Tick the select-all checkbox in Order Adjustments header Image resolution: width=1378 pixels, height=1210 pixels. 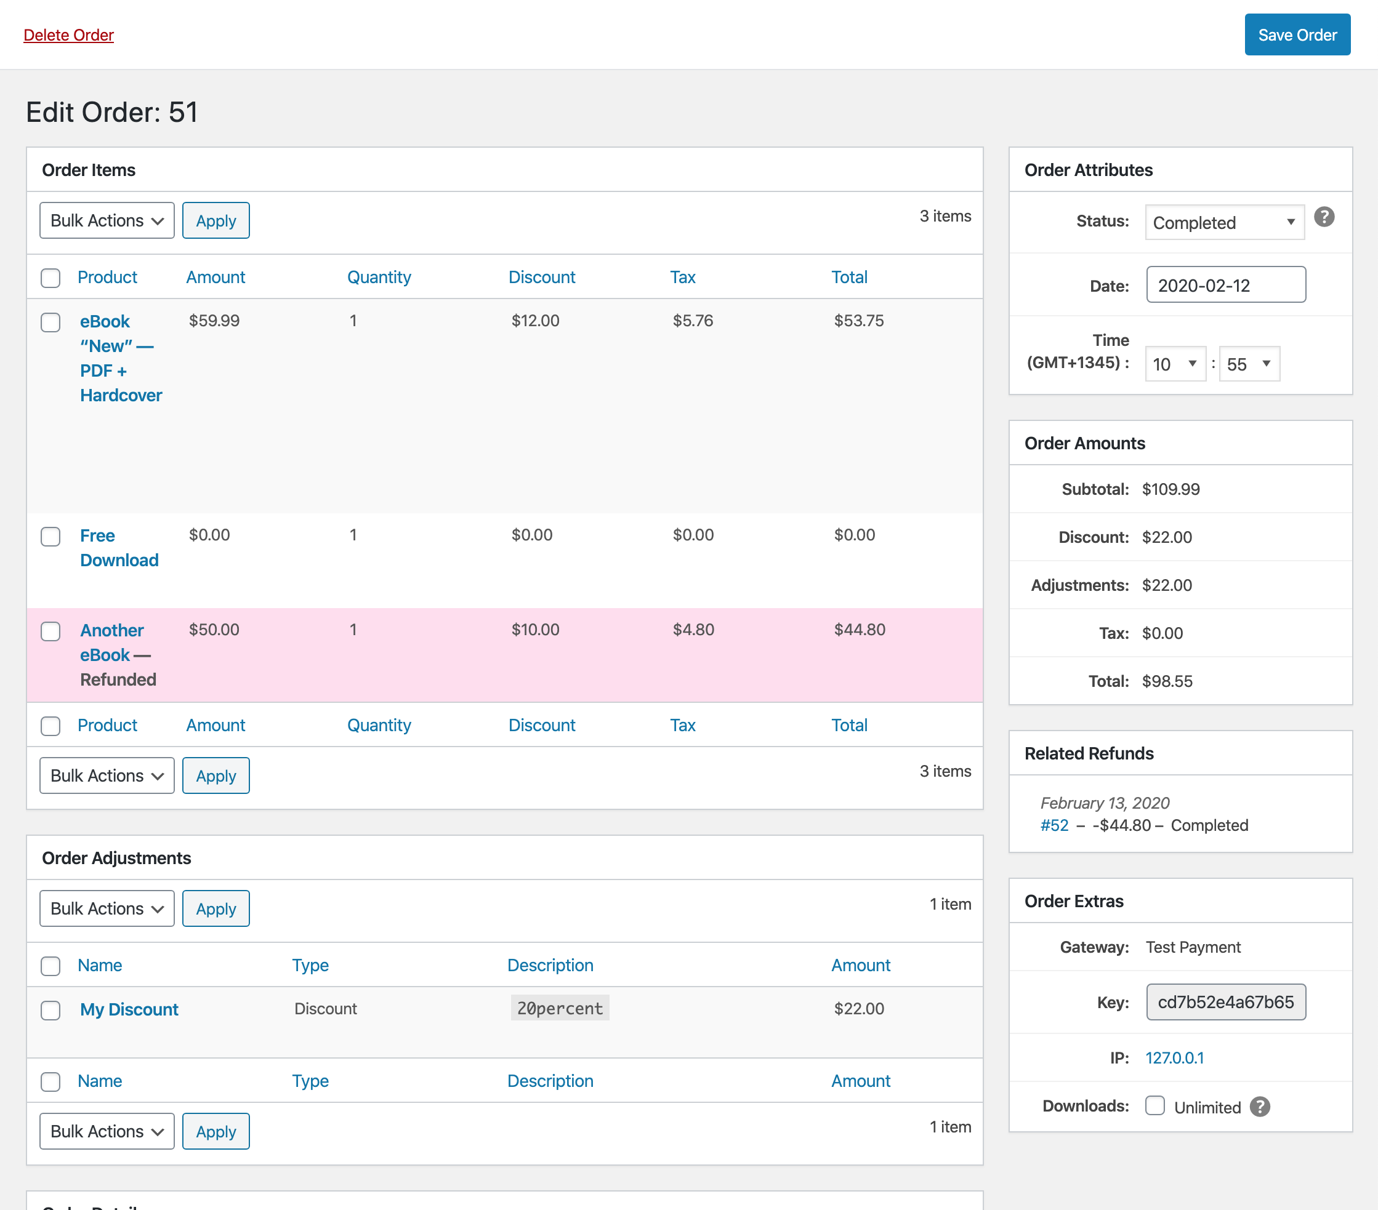[x=50, y=966]
